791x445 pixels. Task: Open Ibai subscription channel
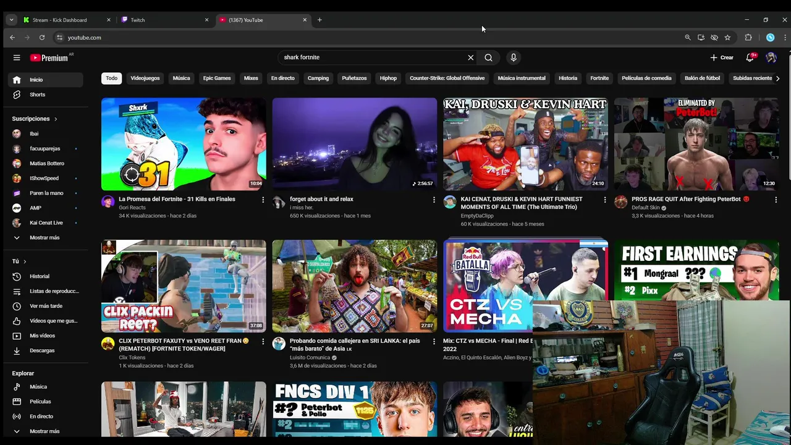(x=46, y=133)
